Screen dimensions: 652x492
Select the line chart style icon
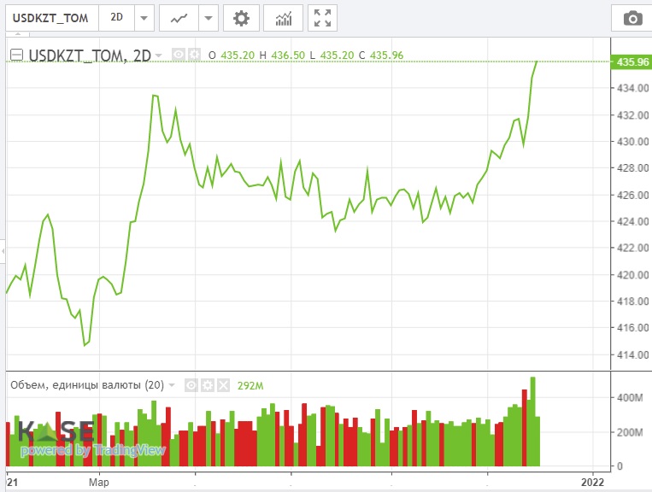pyautogui.click(x=179, y=18)
